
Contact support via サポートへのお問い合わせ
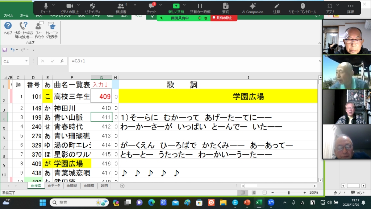coord(24,30)
